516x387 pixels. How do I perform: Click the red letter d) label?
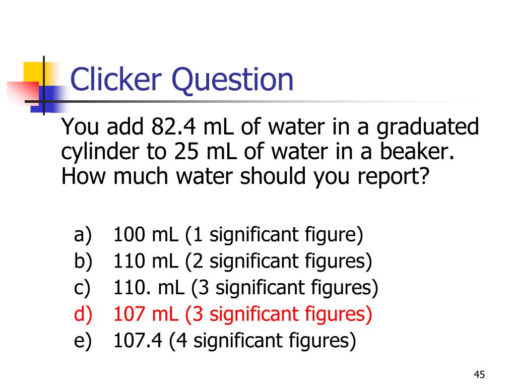tap(83, 314)
